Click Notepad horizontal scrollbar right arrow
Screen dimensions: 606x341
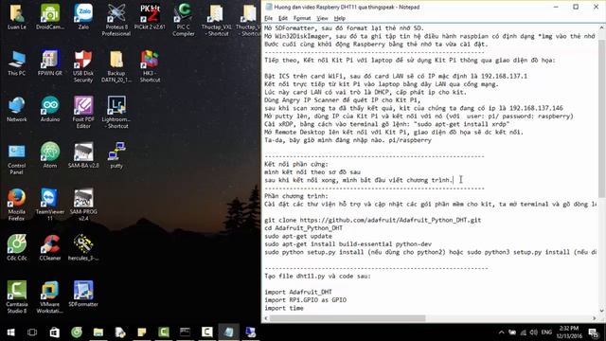point(594,318)
